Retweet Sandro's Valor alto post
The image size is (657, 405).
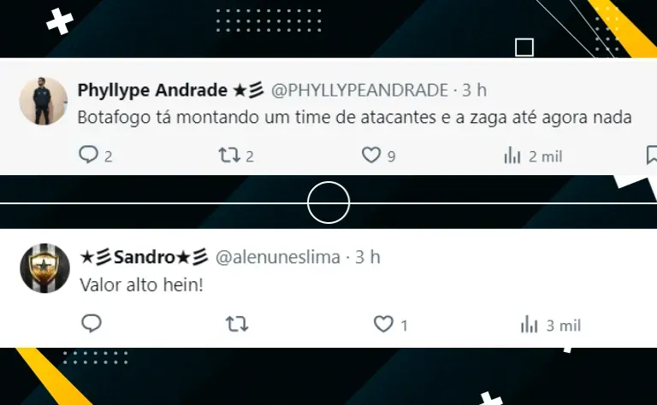[237, 324]
